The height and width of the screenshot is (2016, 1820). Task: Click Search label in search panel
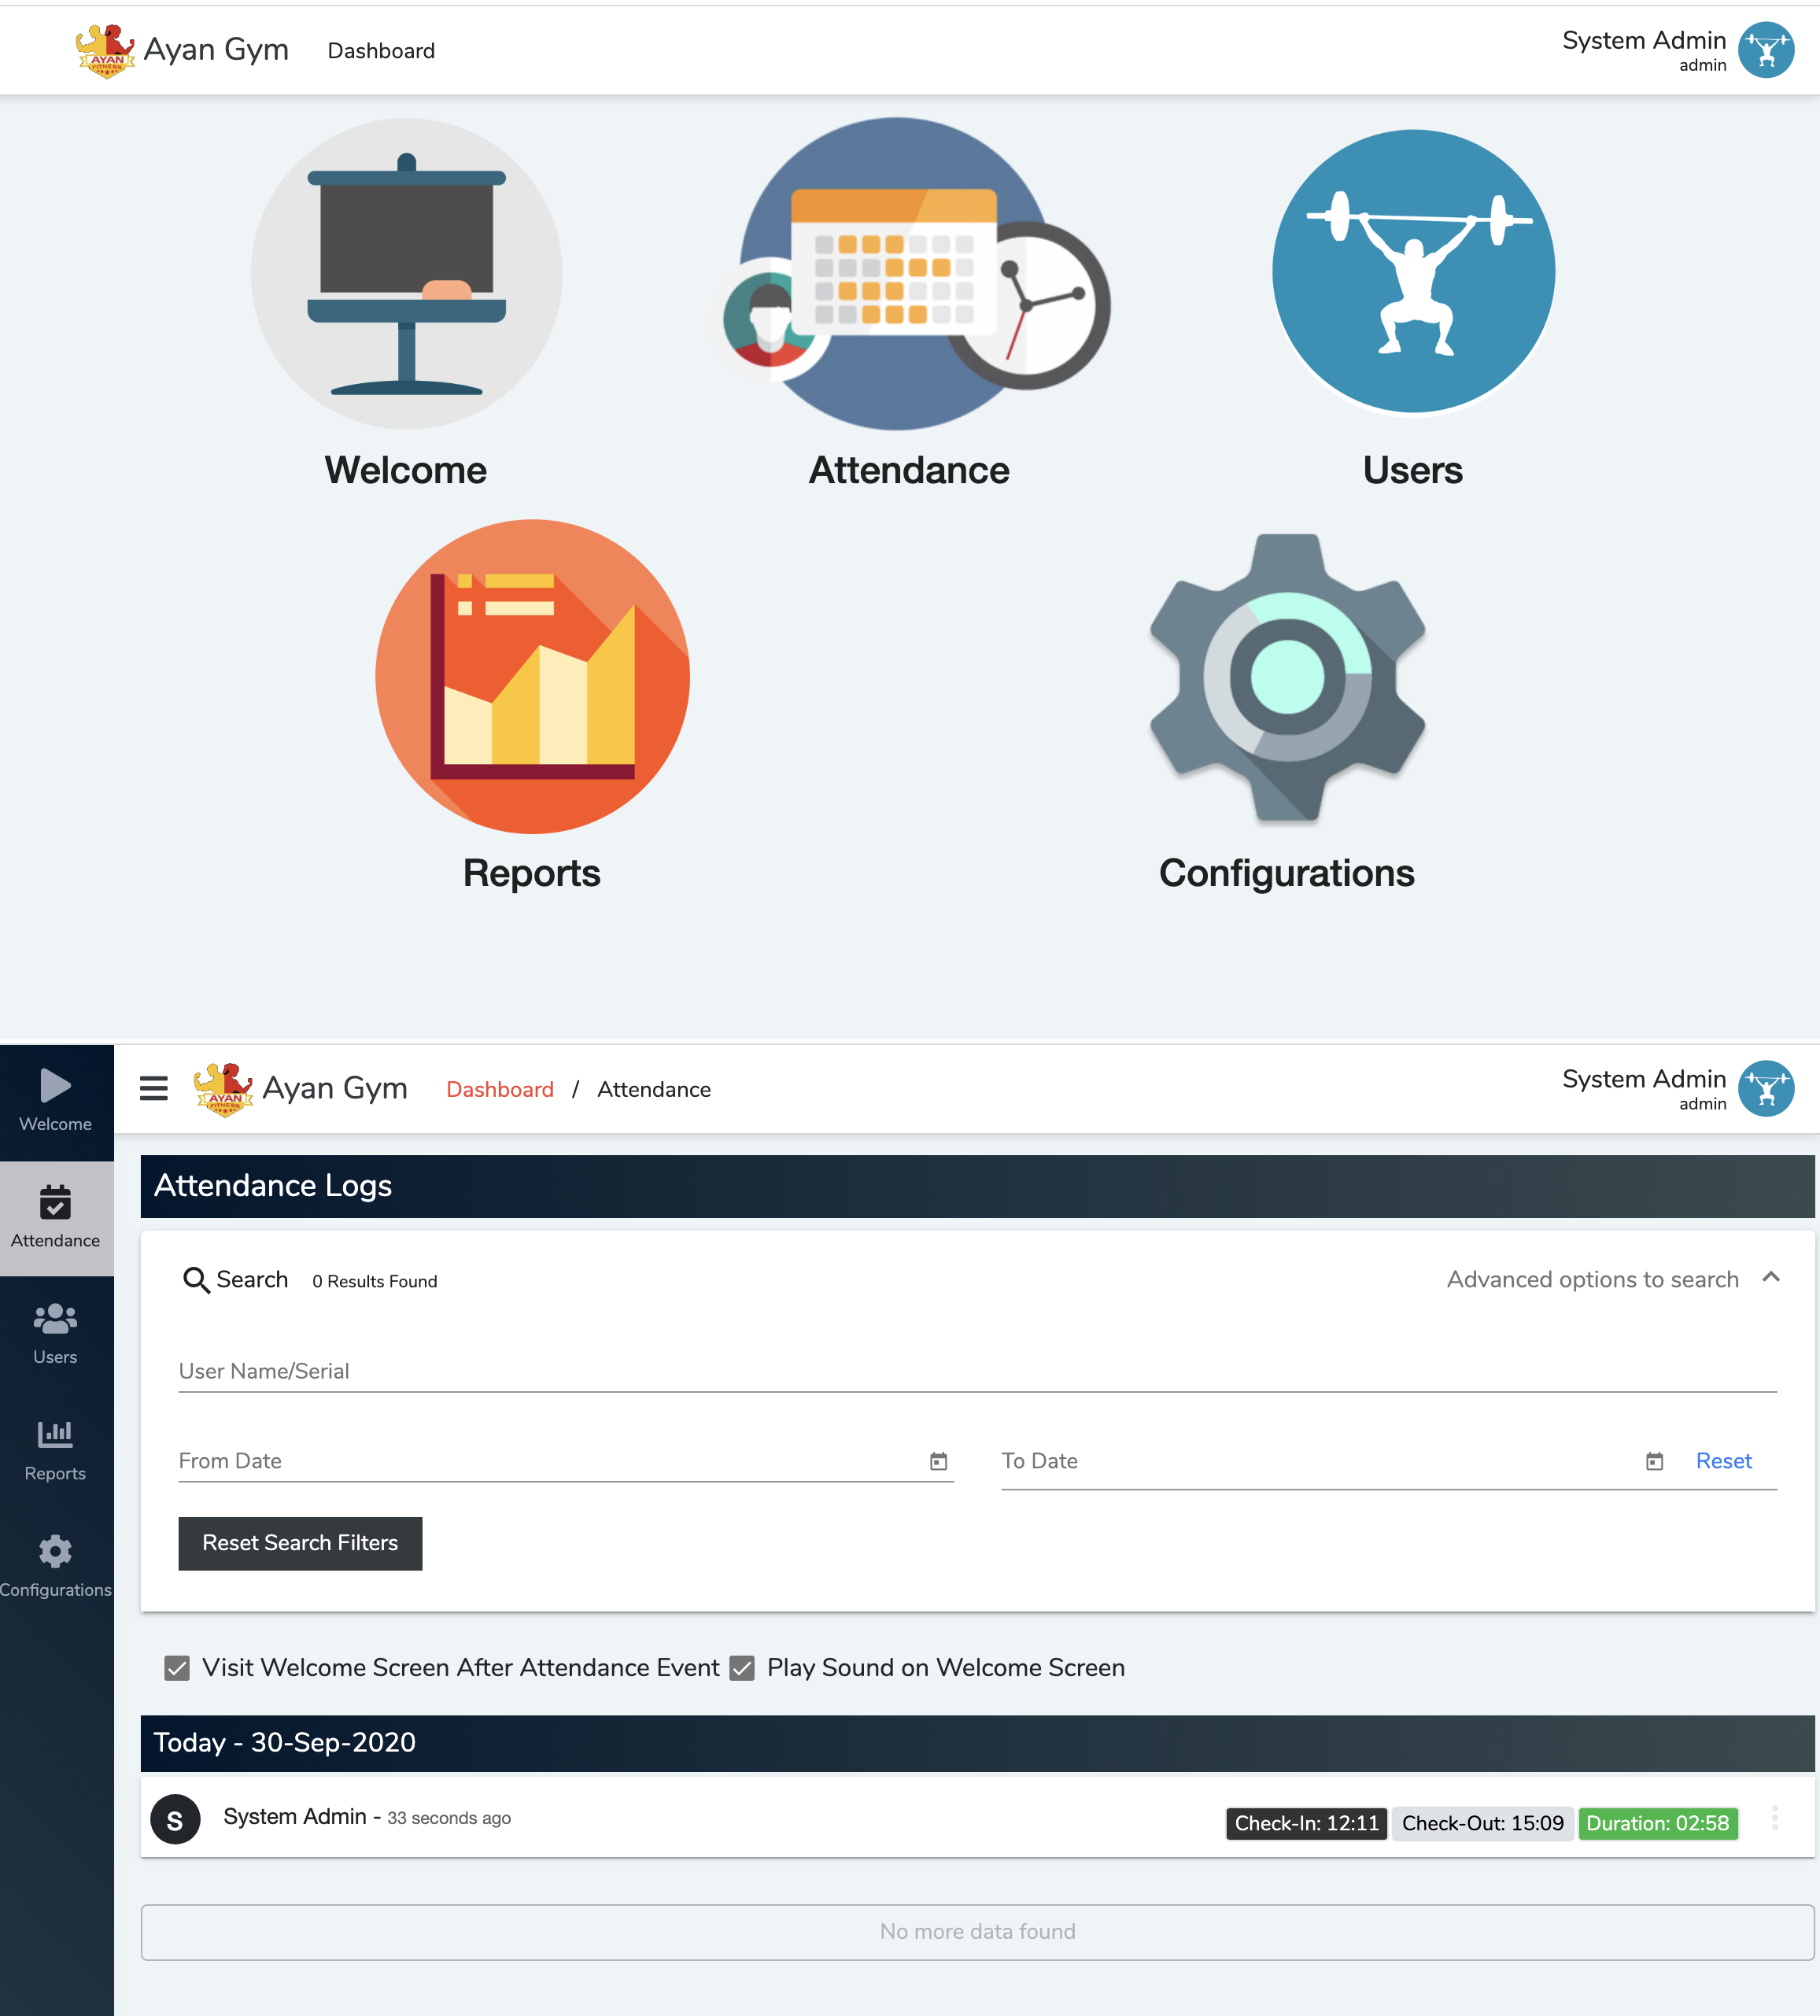coord(252,1279)
